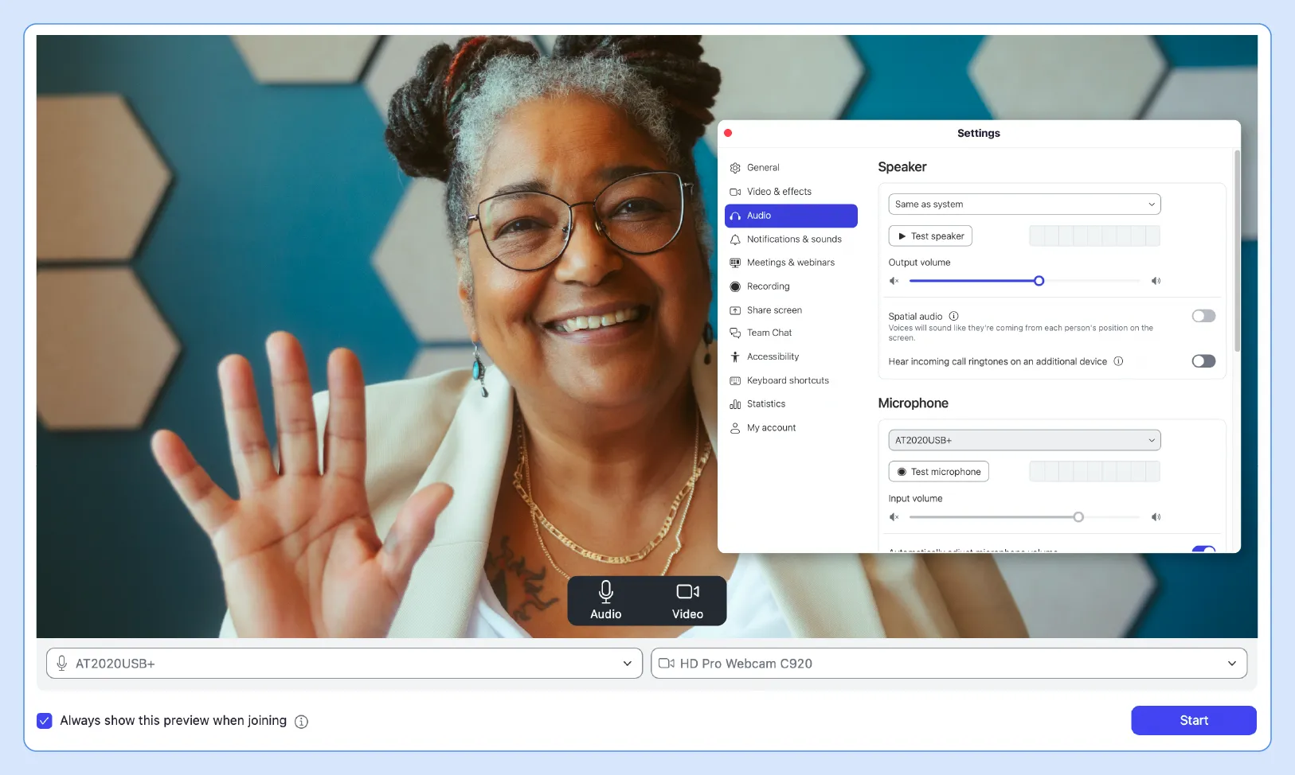Select the Video & effects settings icon
Viewport: 1295px width, 775px height.
(735, 191)
